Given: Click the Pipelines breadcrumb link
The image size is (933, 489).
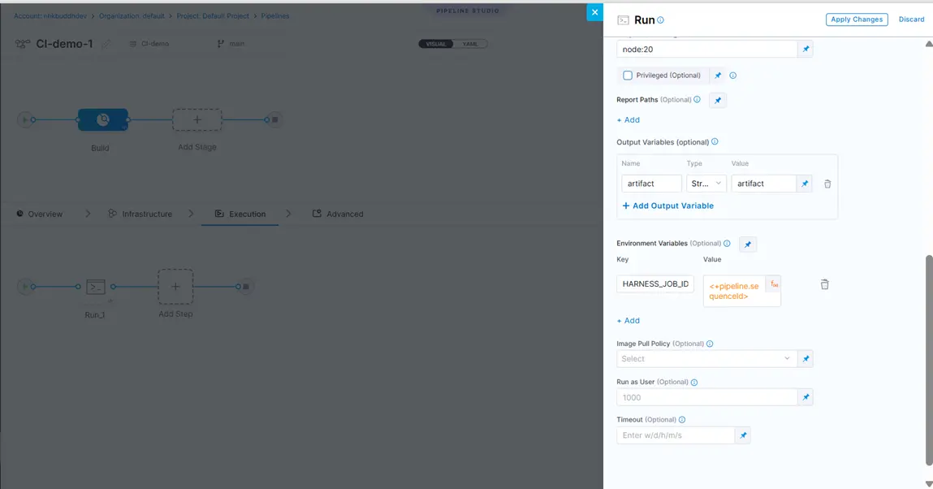Looking at the screenshot, I should (x=275, y=16).
